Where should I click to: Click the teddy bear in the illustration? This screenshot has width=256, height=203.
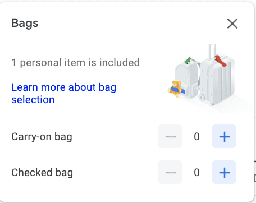click(175, 89)
